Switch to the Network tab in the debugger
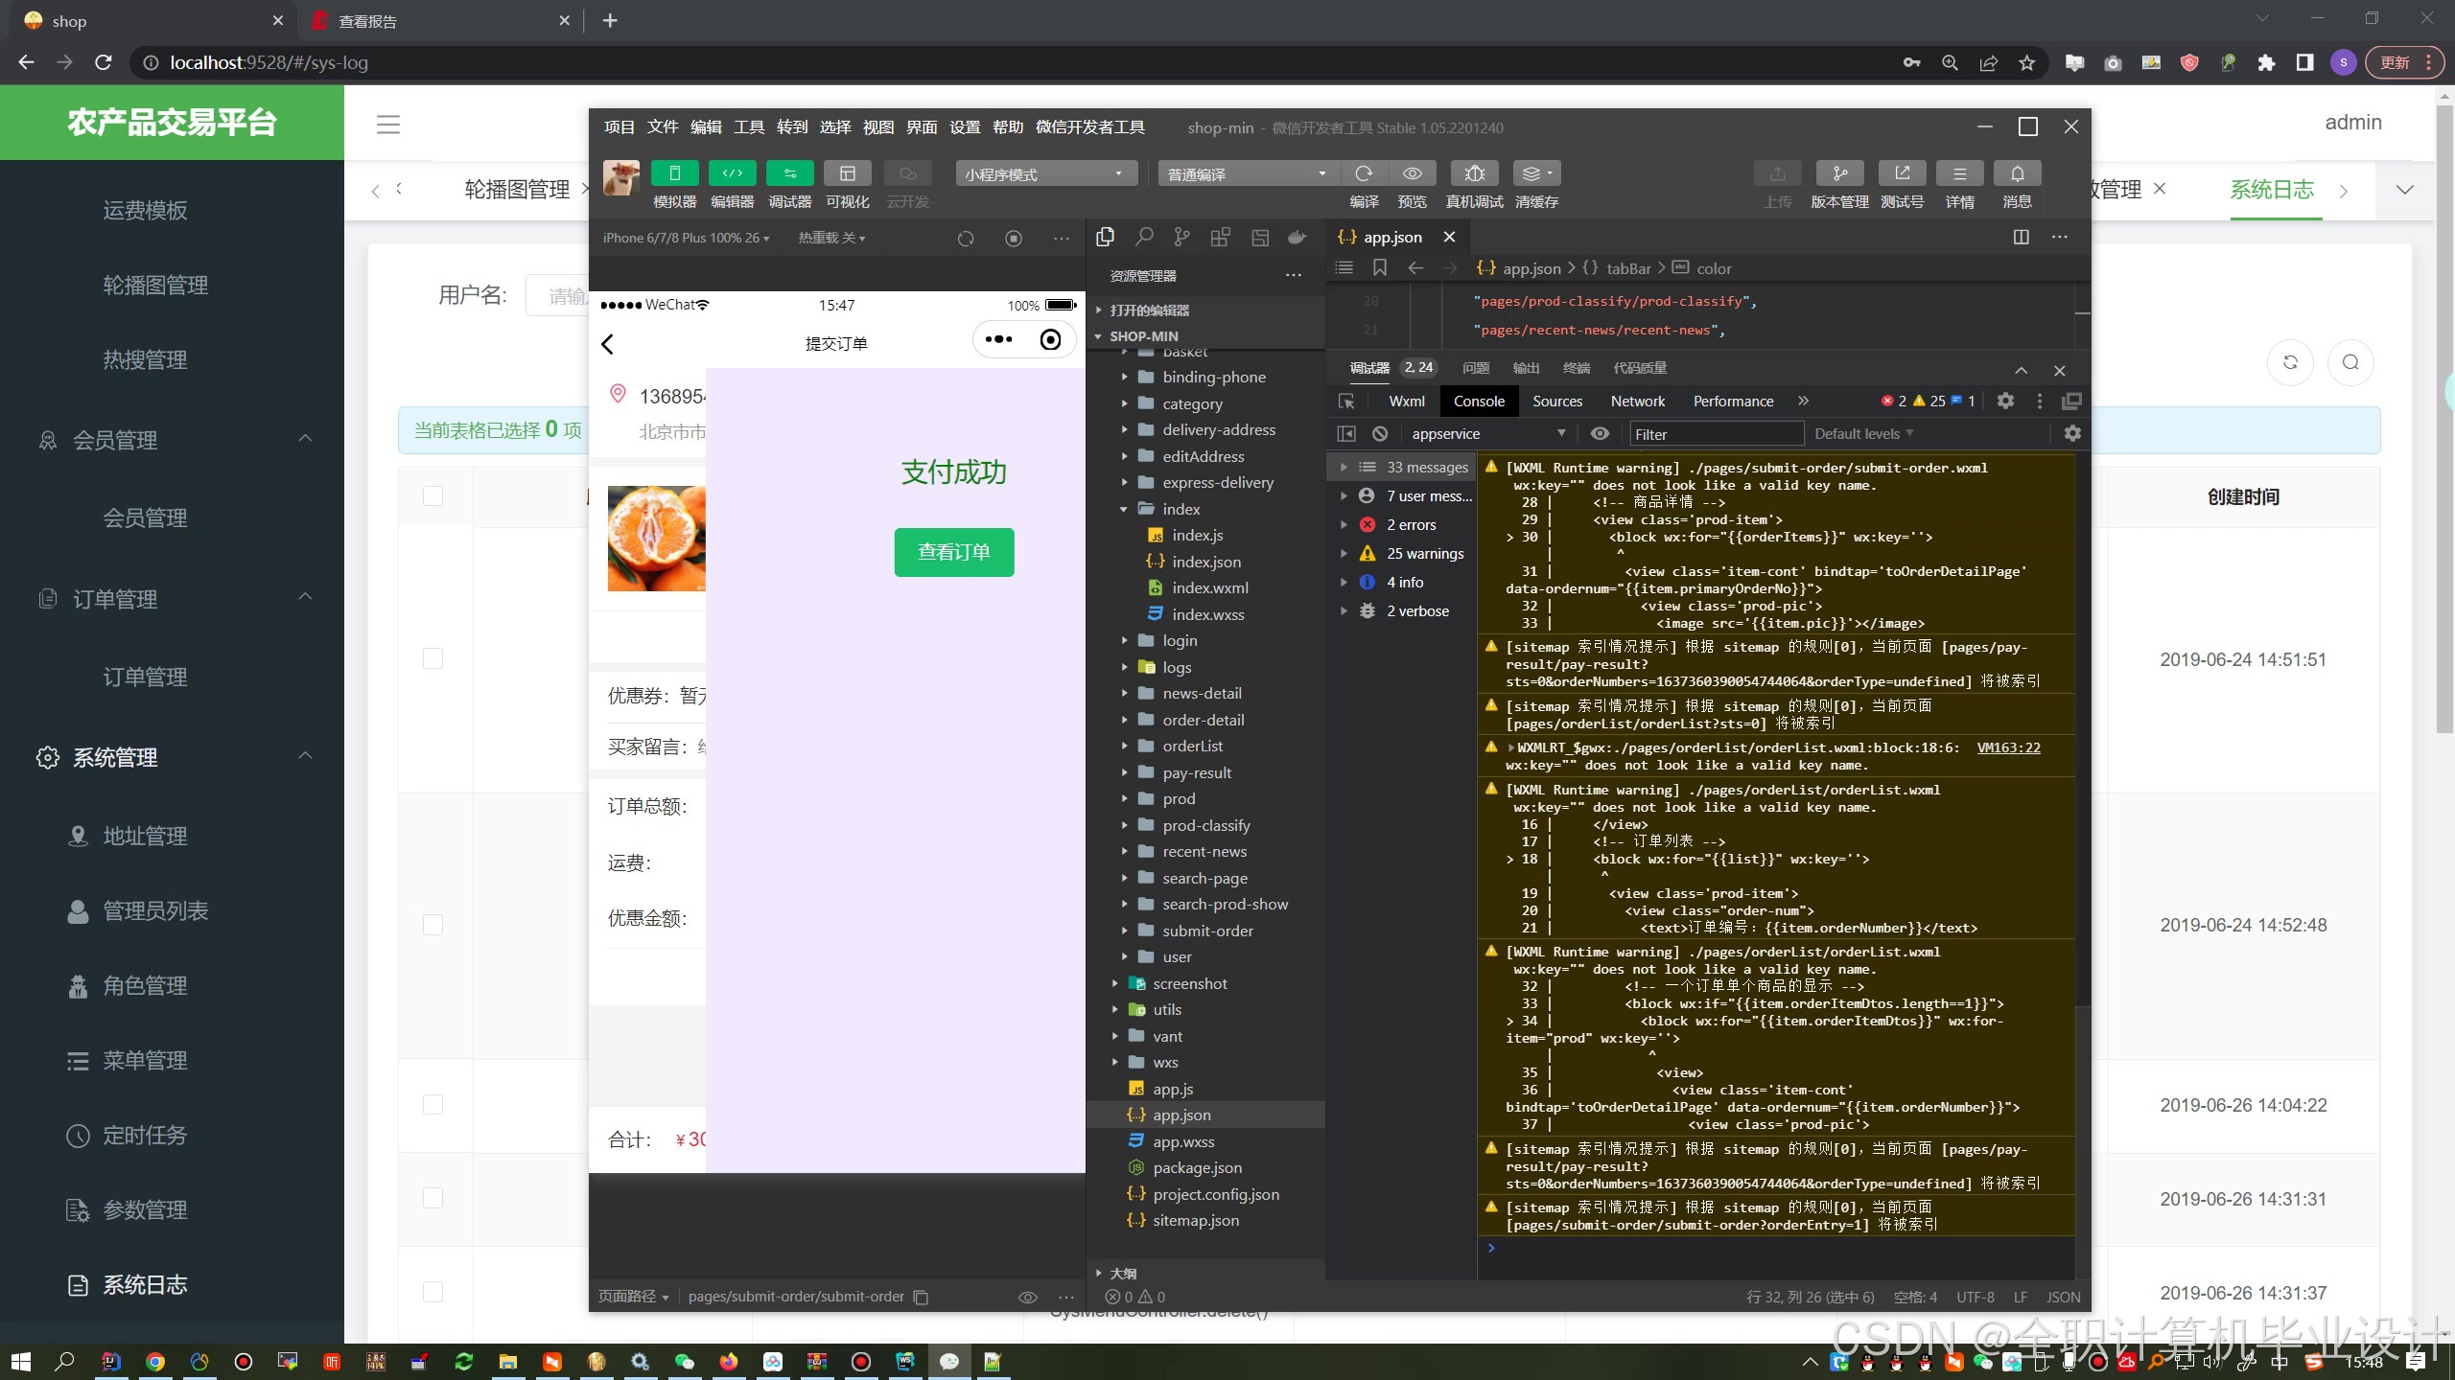This screenshot has width=2455, height=1380. click(x=1637, y=401)
